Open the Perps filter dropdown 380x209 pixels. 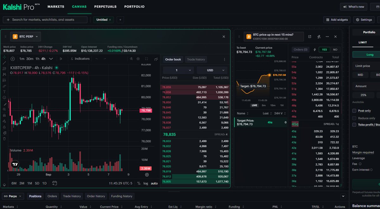(x=13, y=196)
